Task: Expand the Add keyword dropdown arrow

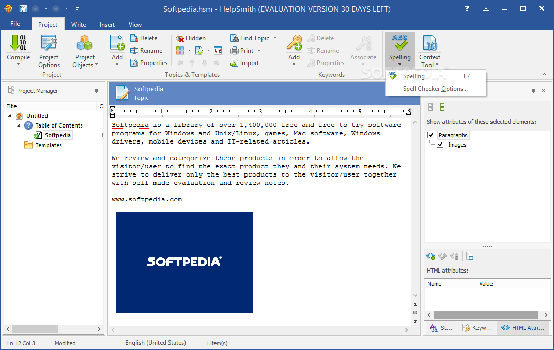Action: pos(294,64)
